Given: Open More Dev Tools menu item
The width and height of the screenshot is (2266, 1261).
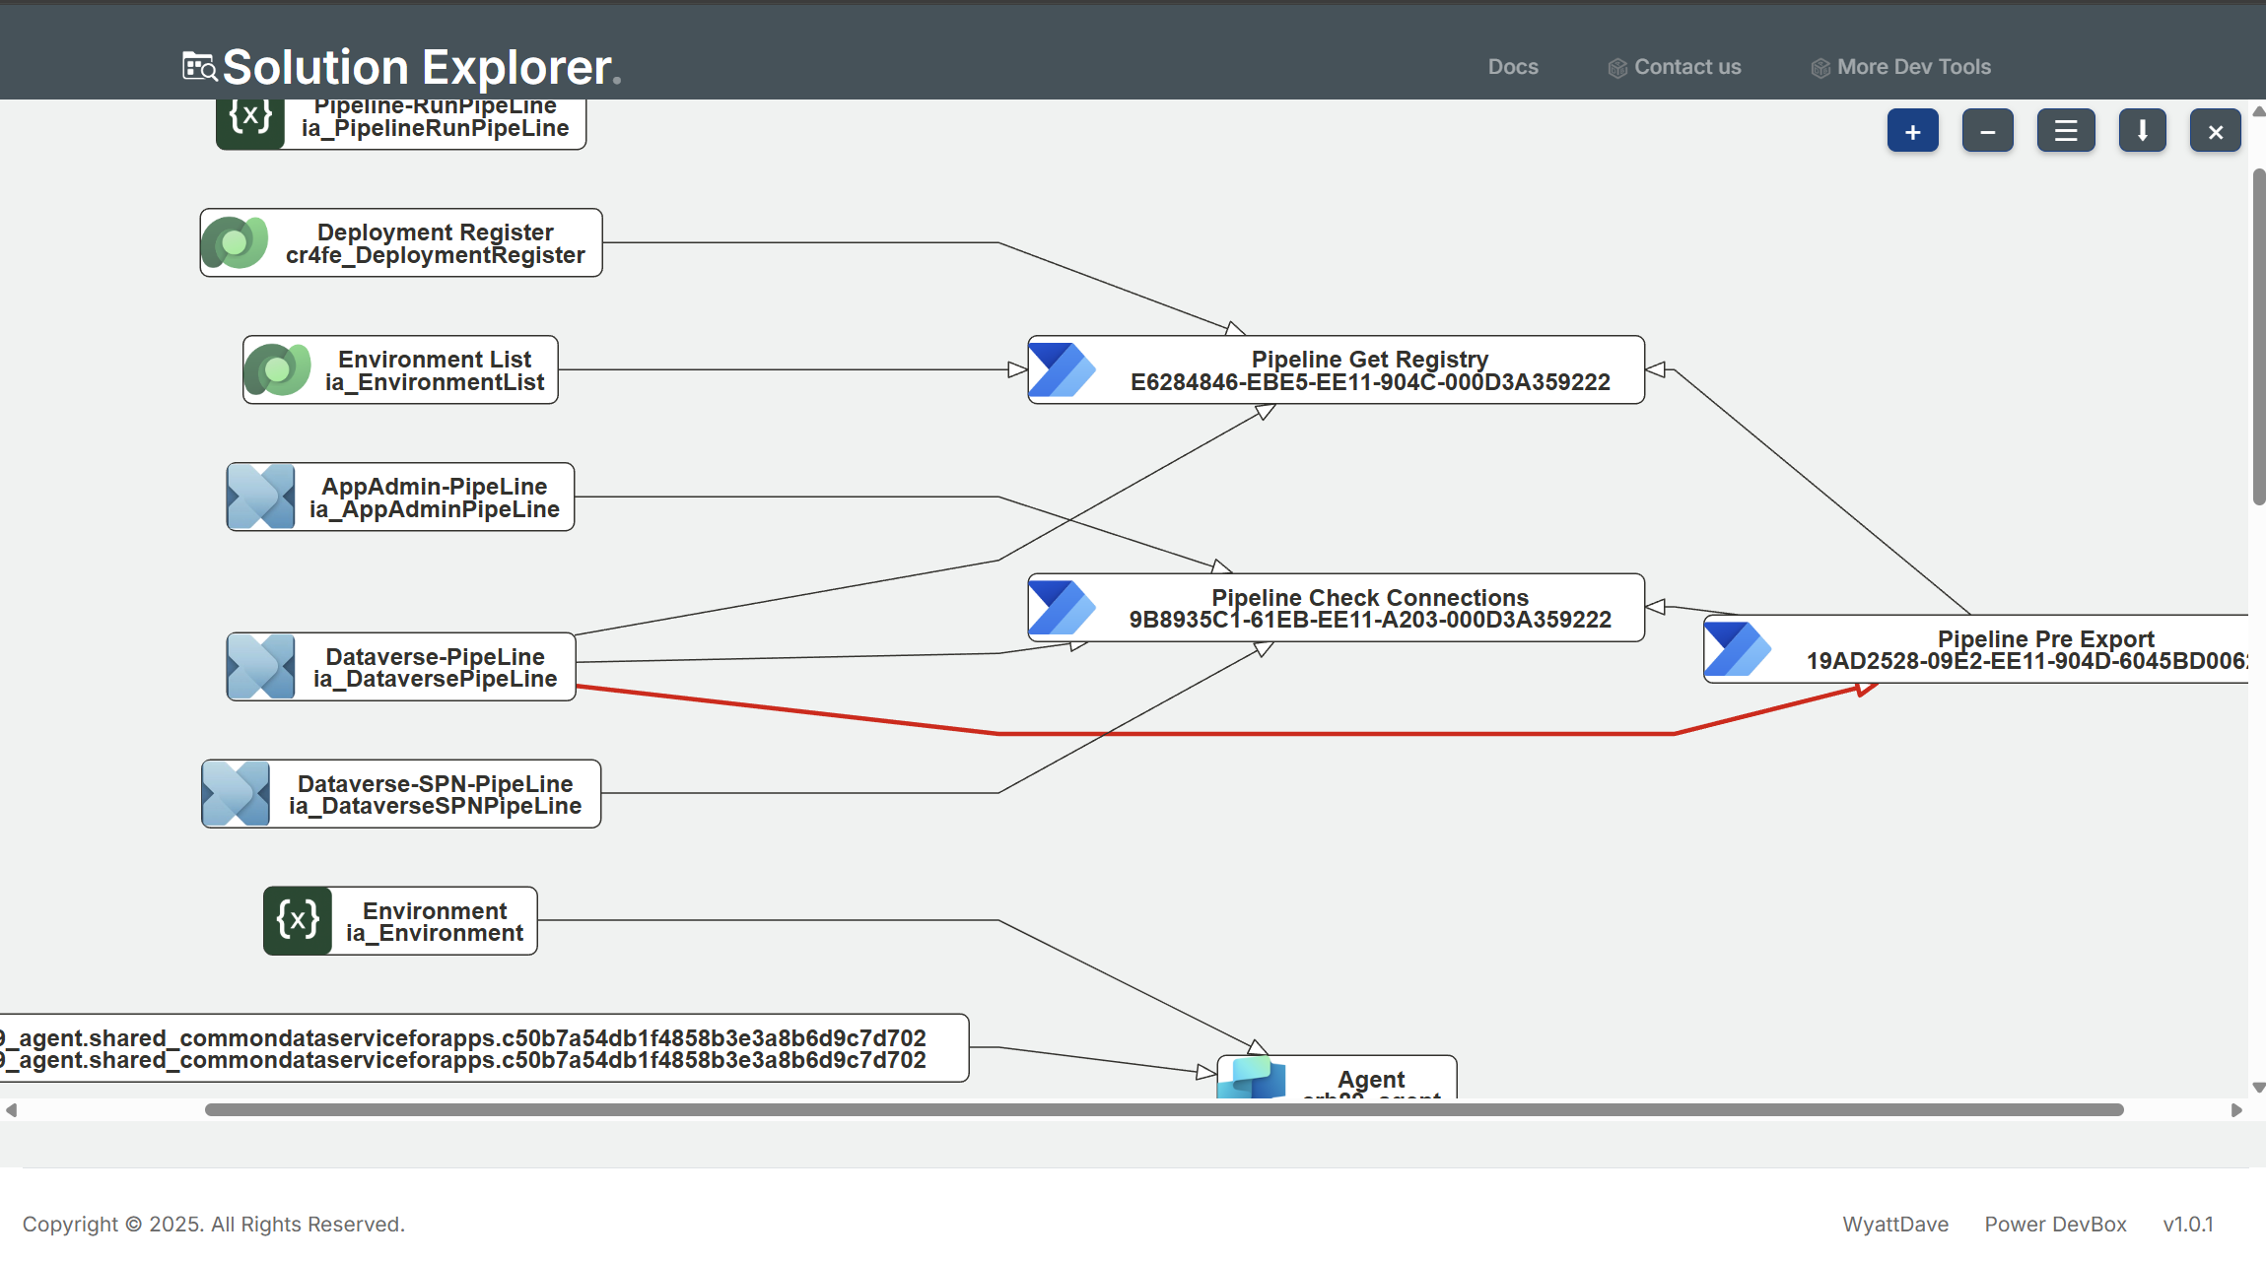Looking at the screenshot, I should [1912, 67].
